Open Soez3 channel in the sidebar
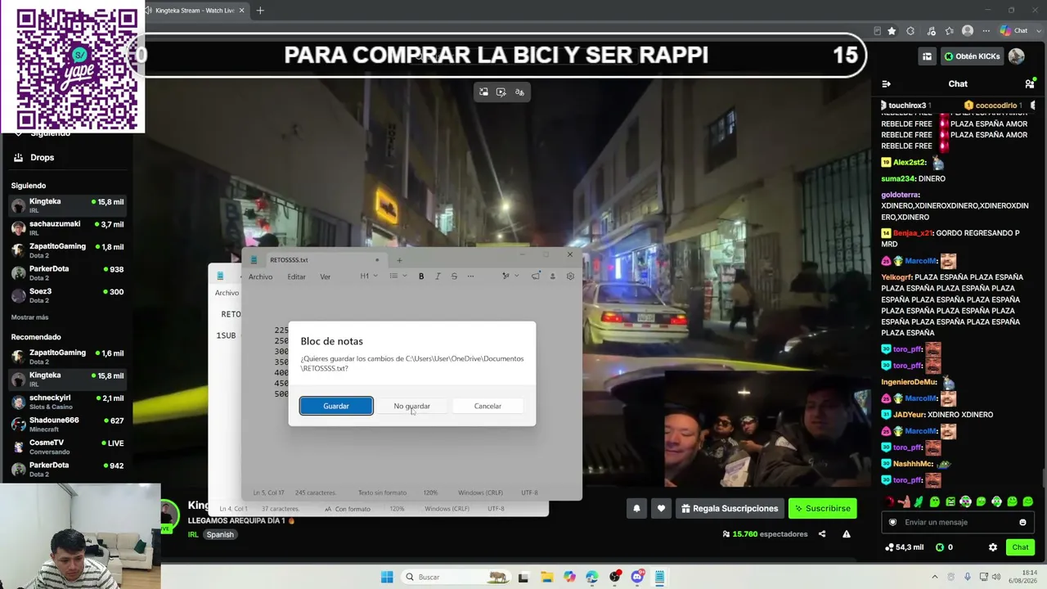 69,294
